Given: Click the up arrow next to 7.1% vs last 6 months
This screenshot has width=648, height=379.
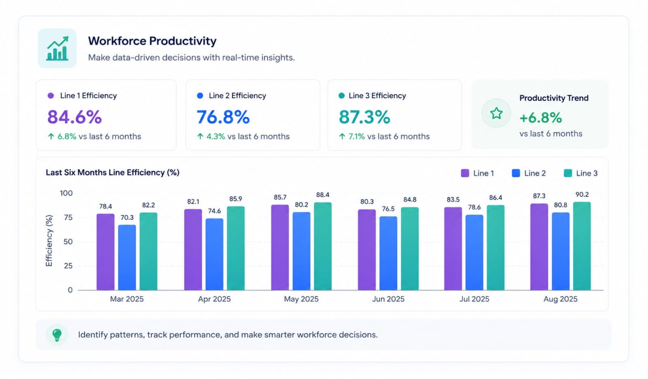Looking at the screenshot, I should [x=342, y=137].
